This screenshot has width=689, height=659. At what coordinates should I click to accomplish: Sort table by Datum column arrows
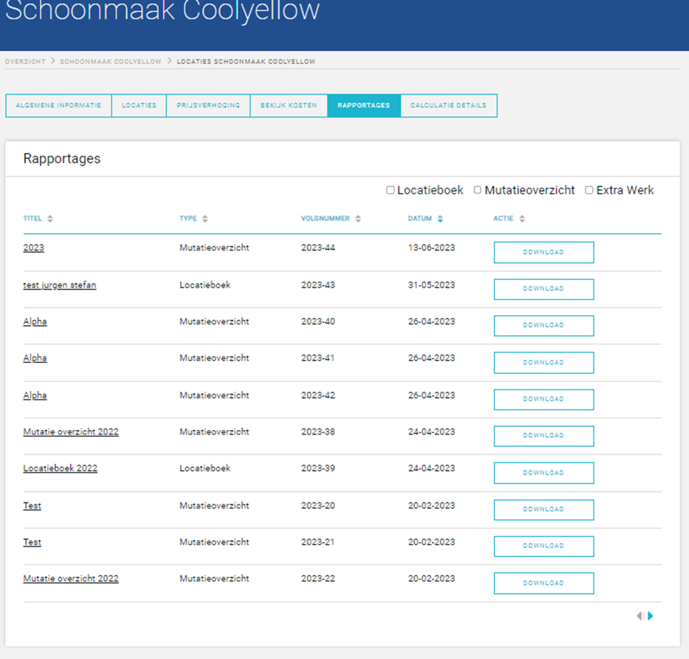440,219
